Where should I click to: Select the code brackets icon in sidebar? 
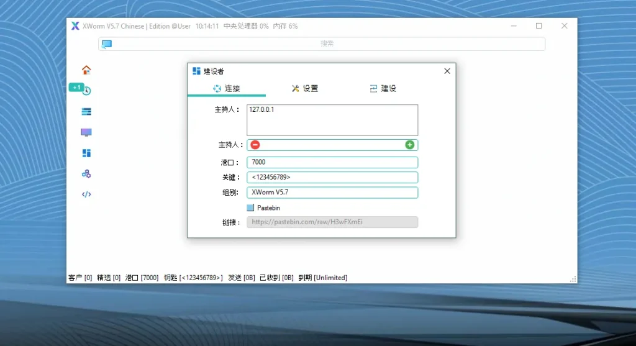coord(86,194)
